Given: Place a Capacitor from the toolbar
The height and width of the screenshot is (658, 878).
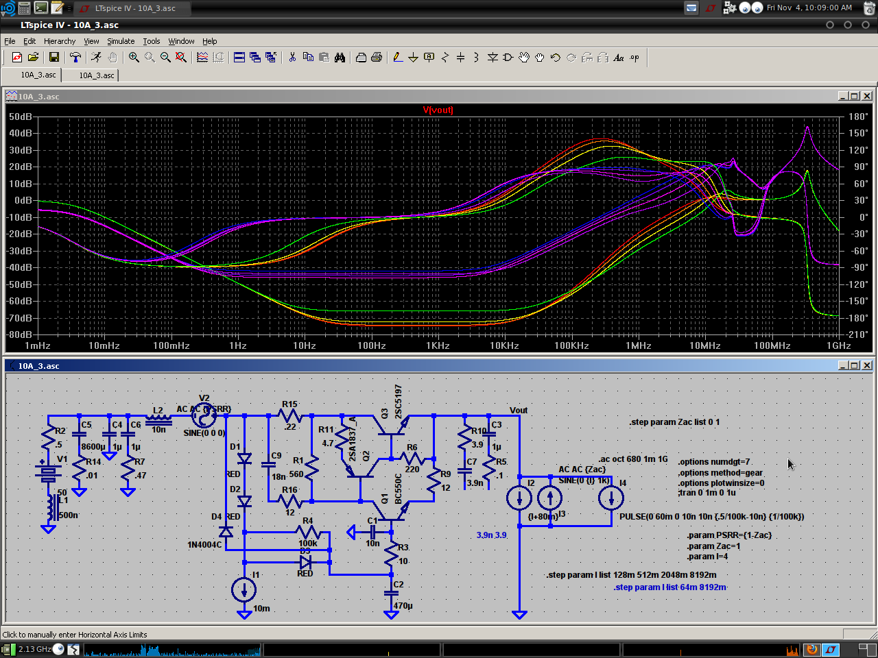Looking at the screenshot, I should tap(461, 58).
